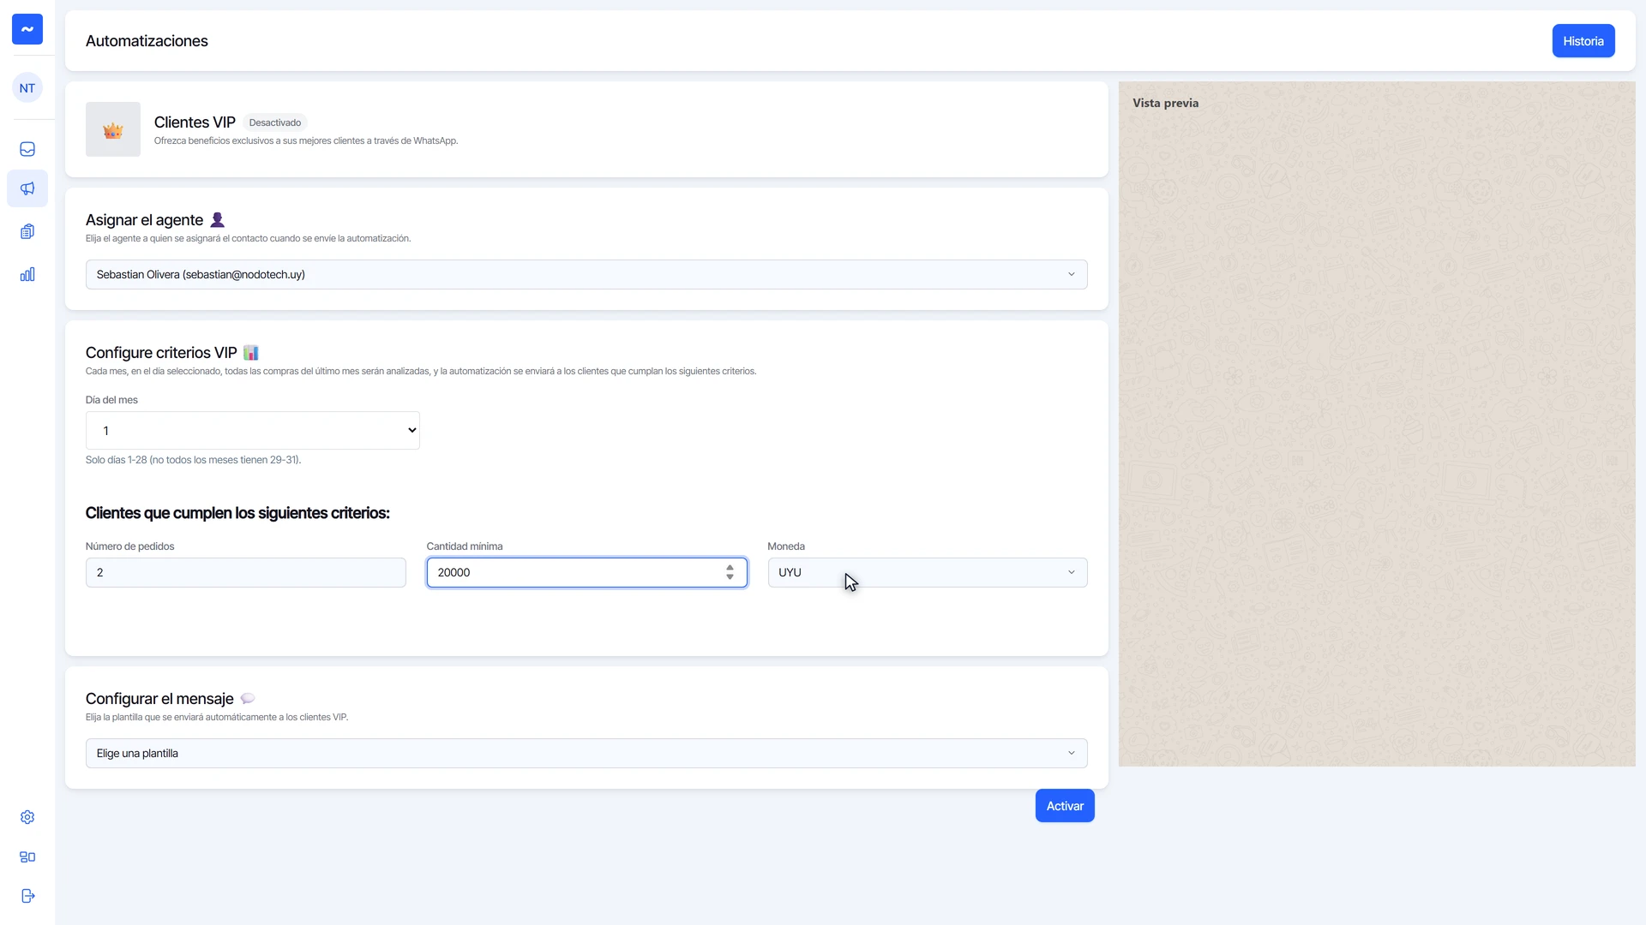Click the Clientes VIP title

(x=195, y=122)
